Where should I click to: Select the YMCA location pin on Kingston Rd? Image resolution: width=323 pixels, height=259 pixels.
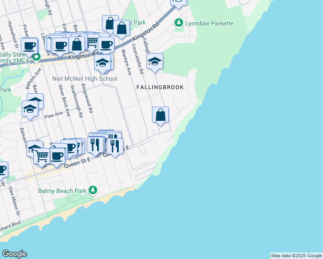point(36,58)
